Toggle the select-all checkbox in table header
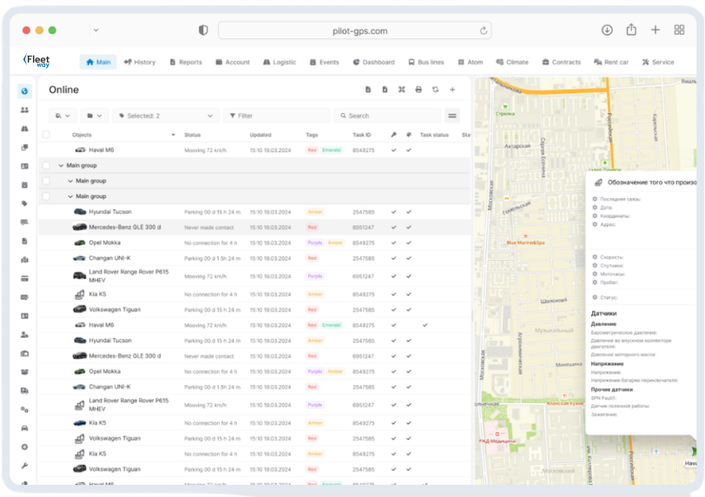The height and width of the screenshot is (497, 705). coord(46,135)
